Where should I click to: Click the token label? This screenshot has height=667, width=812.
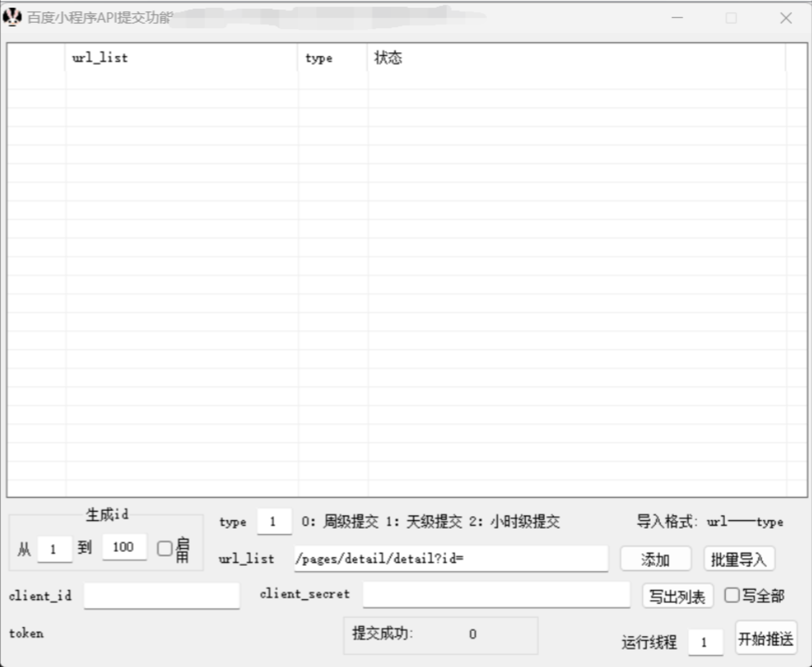point(26,633)
